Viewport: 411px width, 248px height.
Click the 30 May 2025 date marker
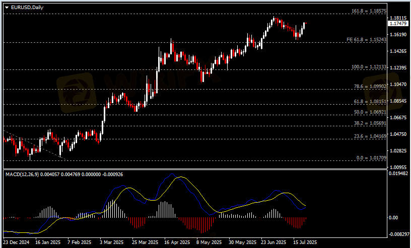tap(242, 242)
